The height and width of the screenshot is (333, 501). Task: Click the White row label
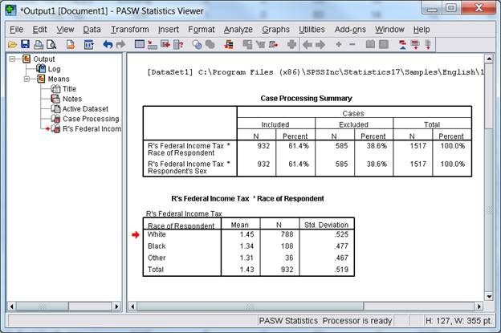(x=157, y=234)
